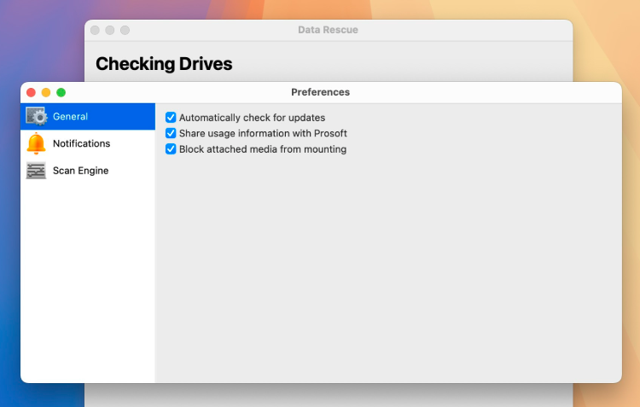Click empty area of preferences sidebar
The image size is (640, 407).
pos(88,282)
